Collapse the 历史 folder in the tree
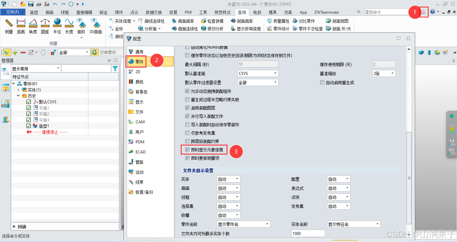Screen dimensions: 457x242 tap(18, 95)
